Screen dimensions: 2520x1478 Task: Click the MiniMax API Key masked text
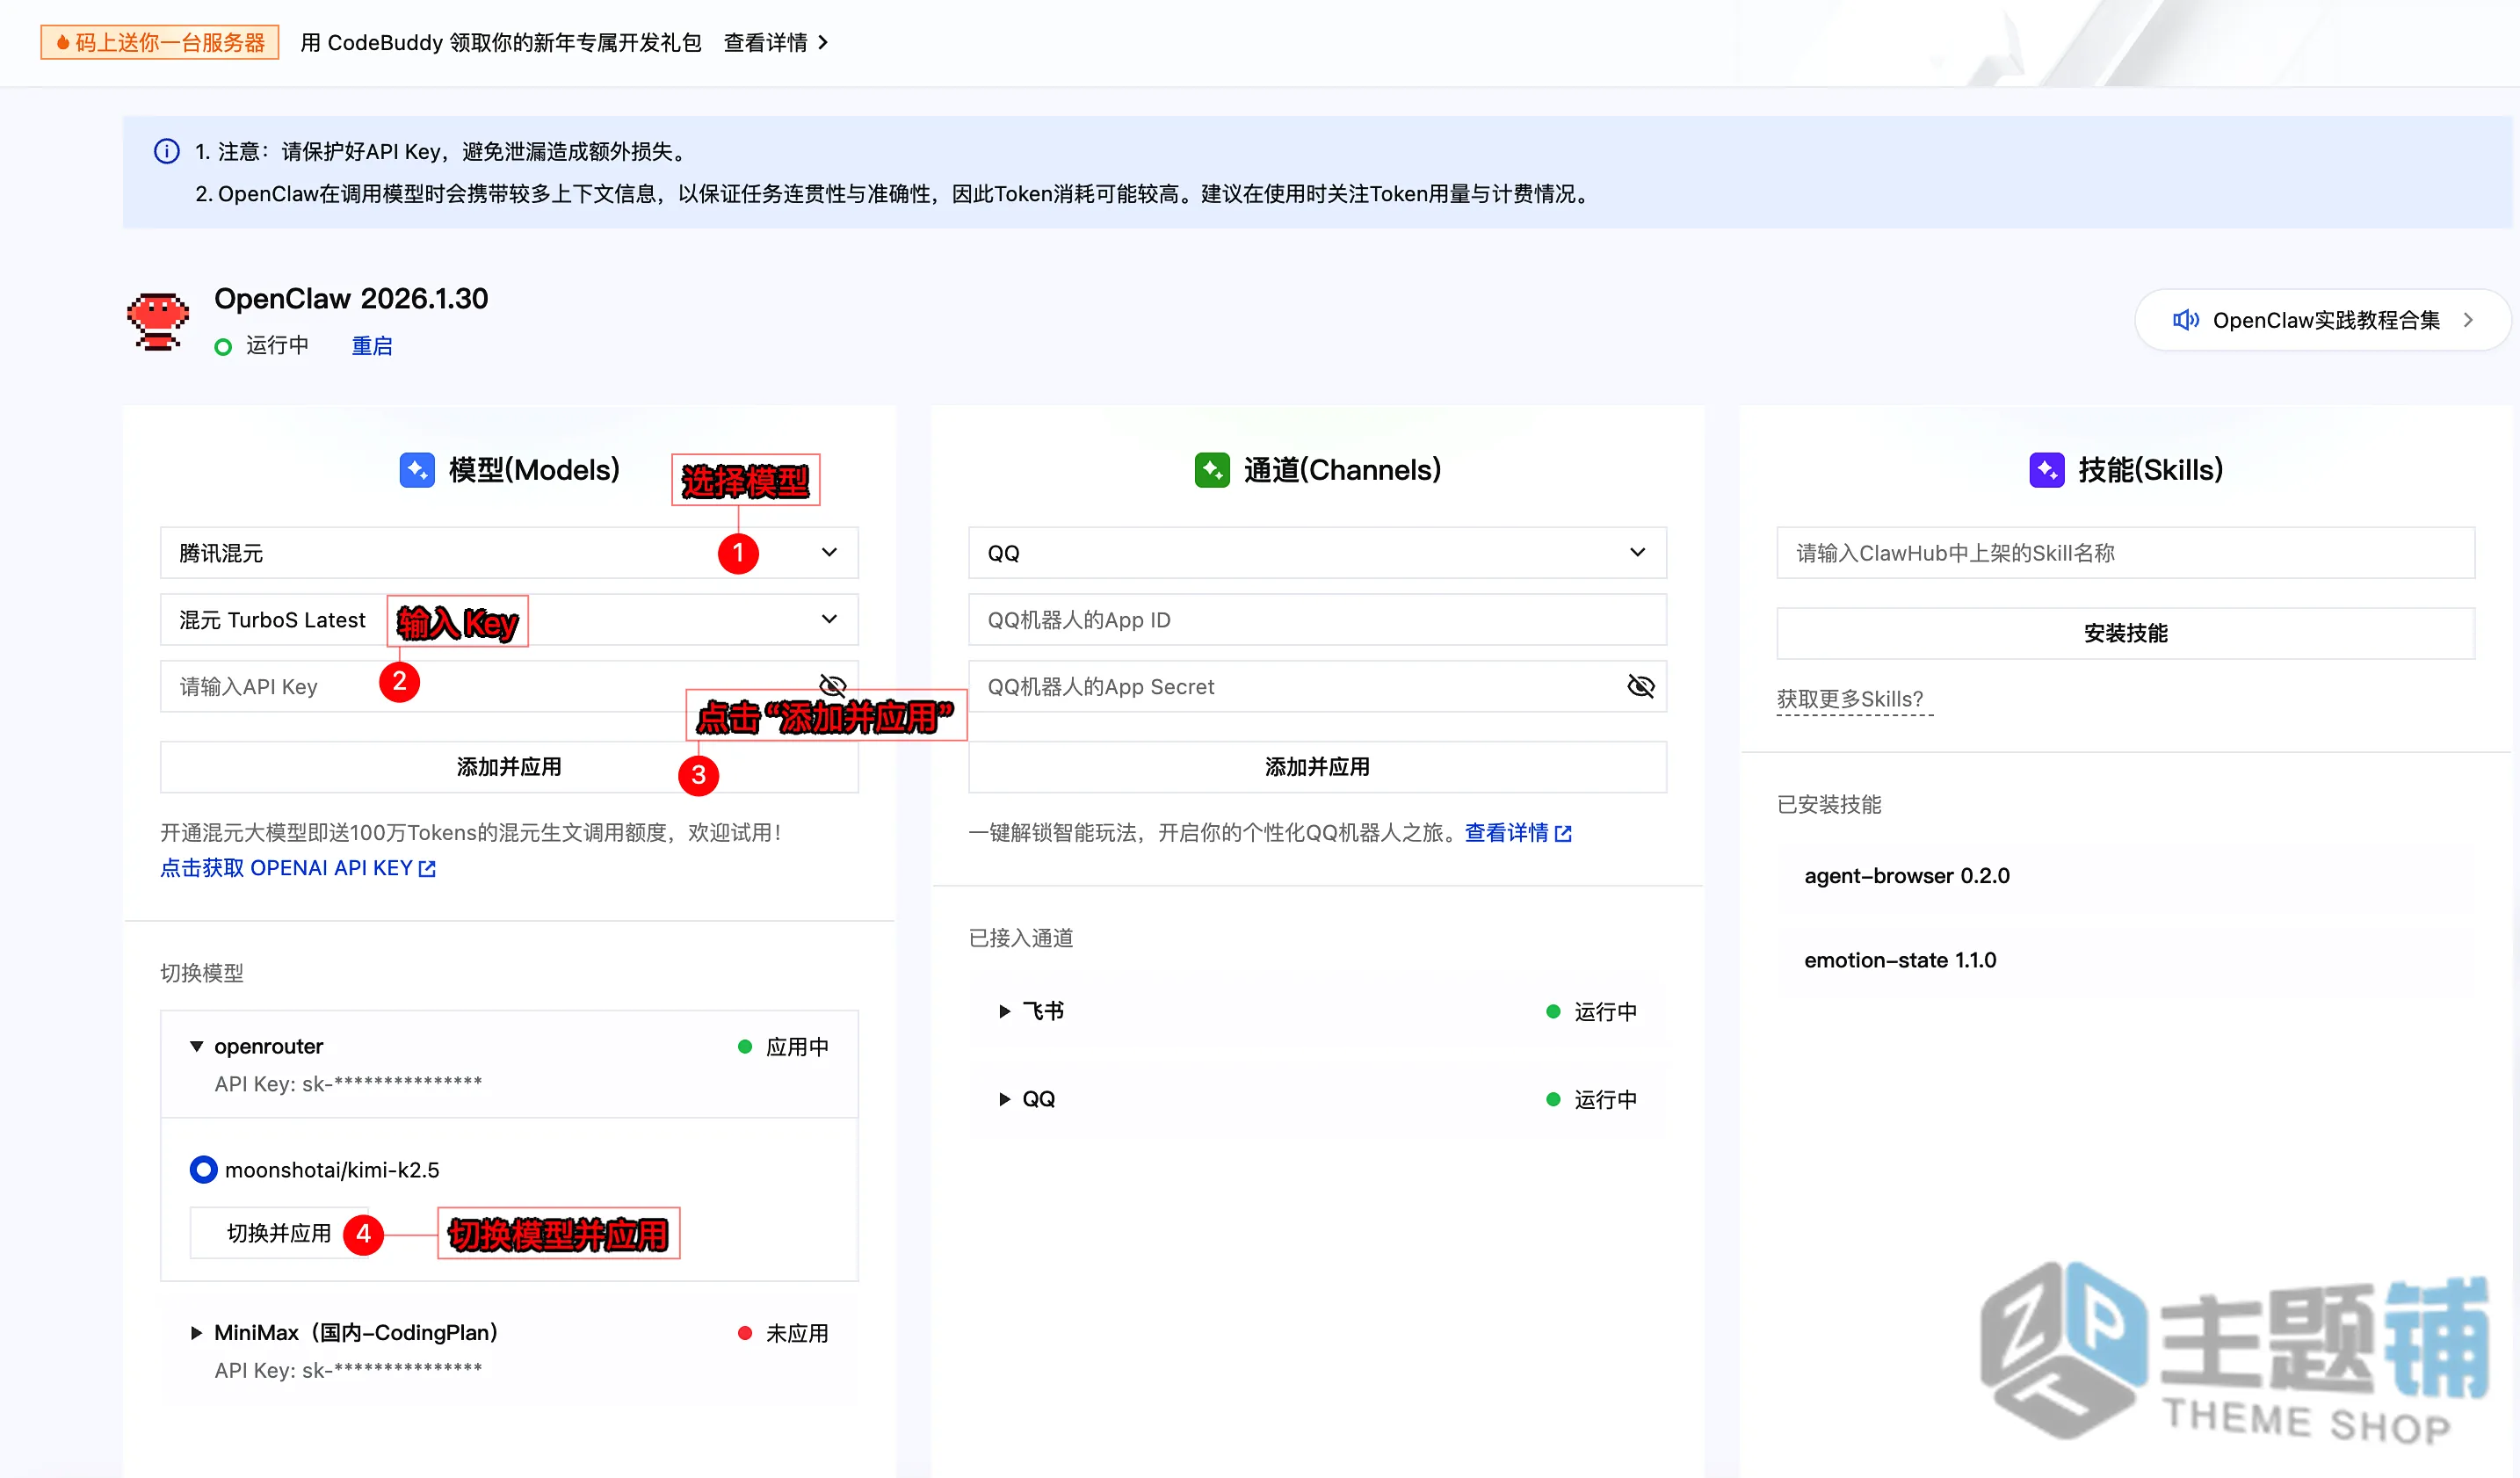click(348, 1370)
